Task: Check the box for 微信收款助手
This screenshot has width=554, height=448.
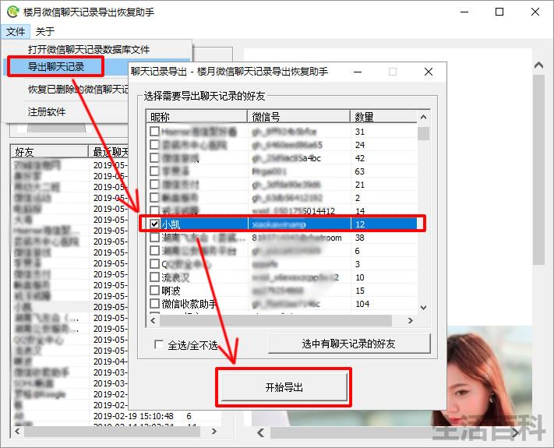Action: [154, 304]
